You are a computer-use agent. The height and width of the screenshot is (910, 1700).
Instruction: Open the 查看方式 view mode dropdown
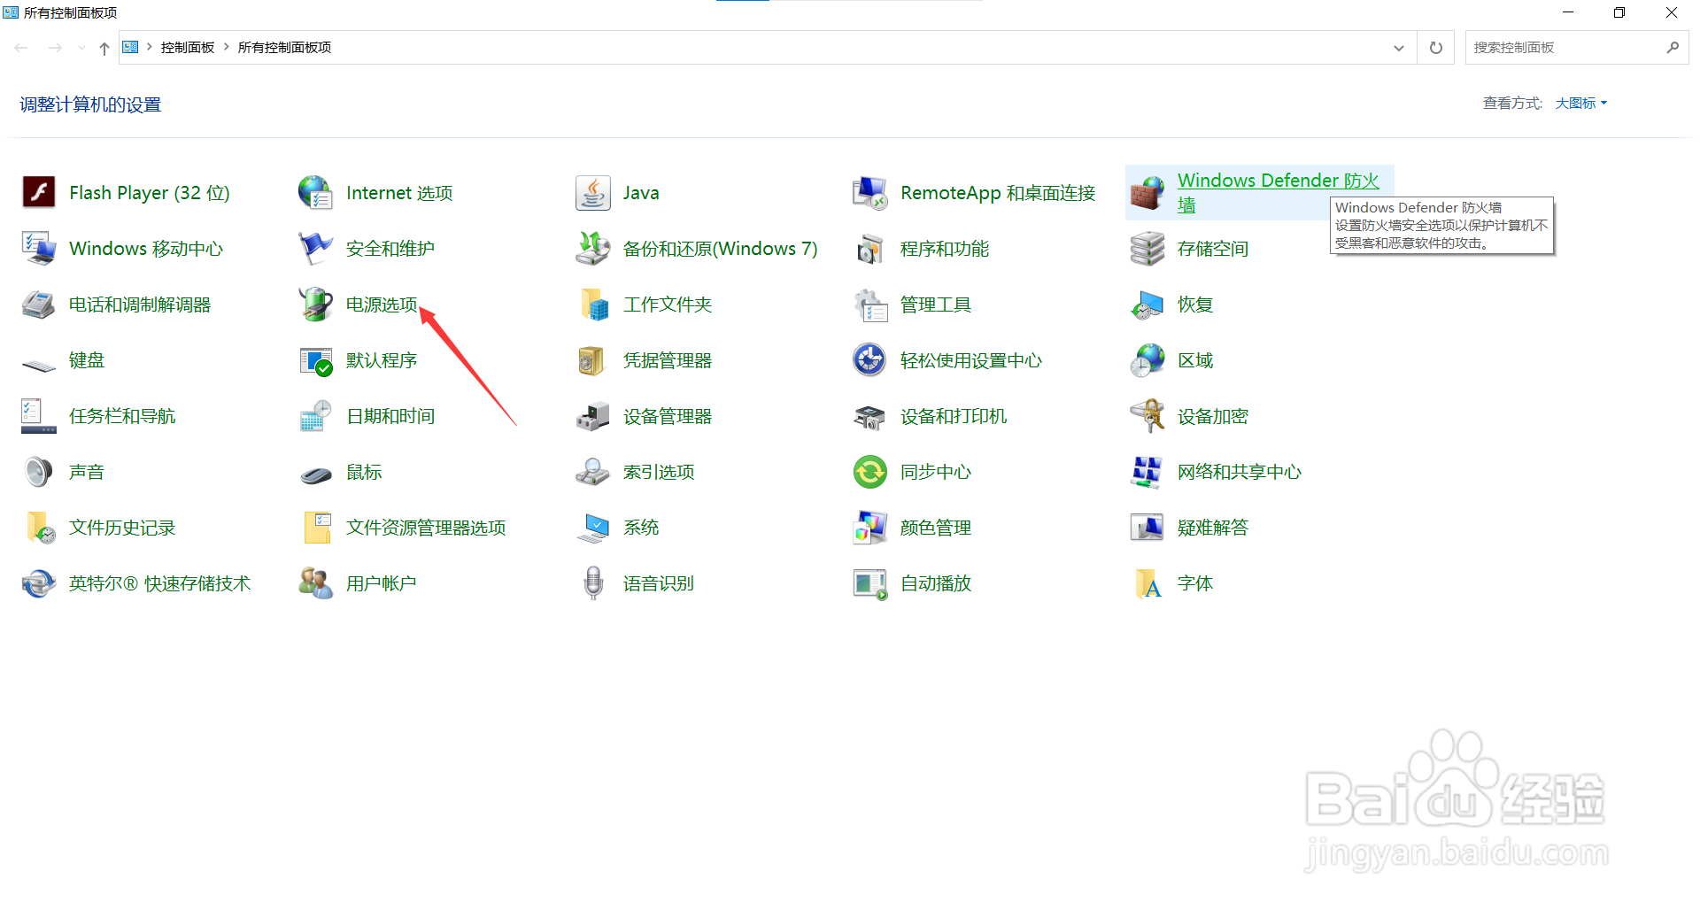click(x=1580, y=103)
